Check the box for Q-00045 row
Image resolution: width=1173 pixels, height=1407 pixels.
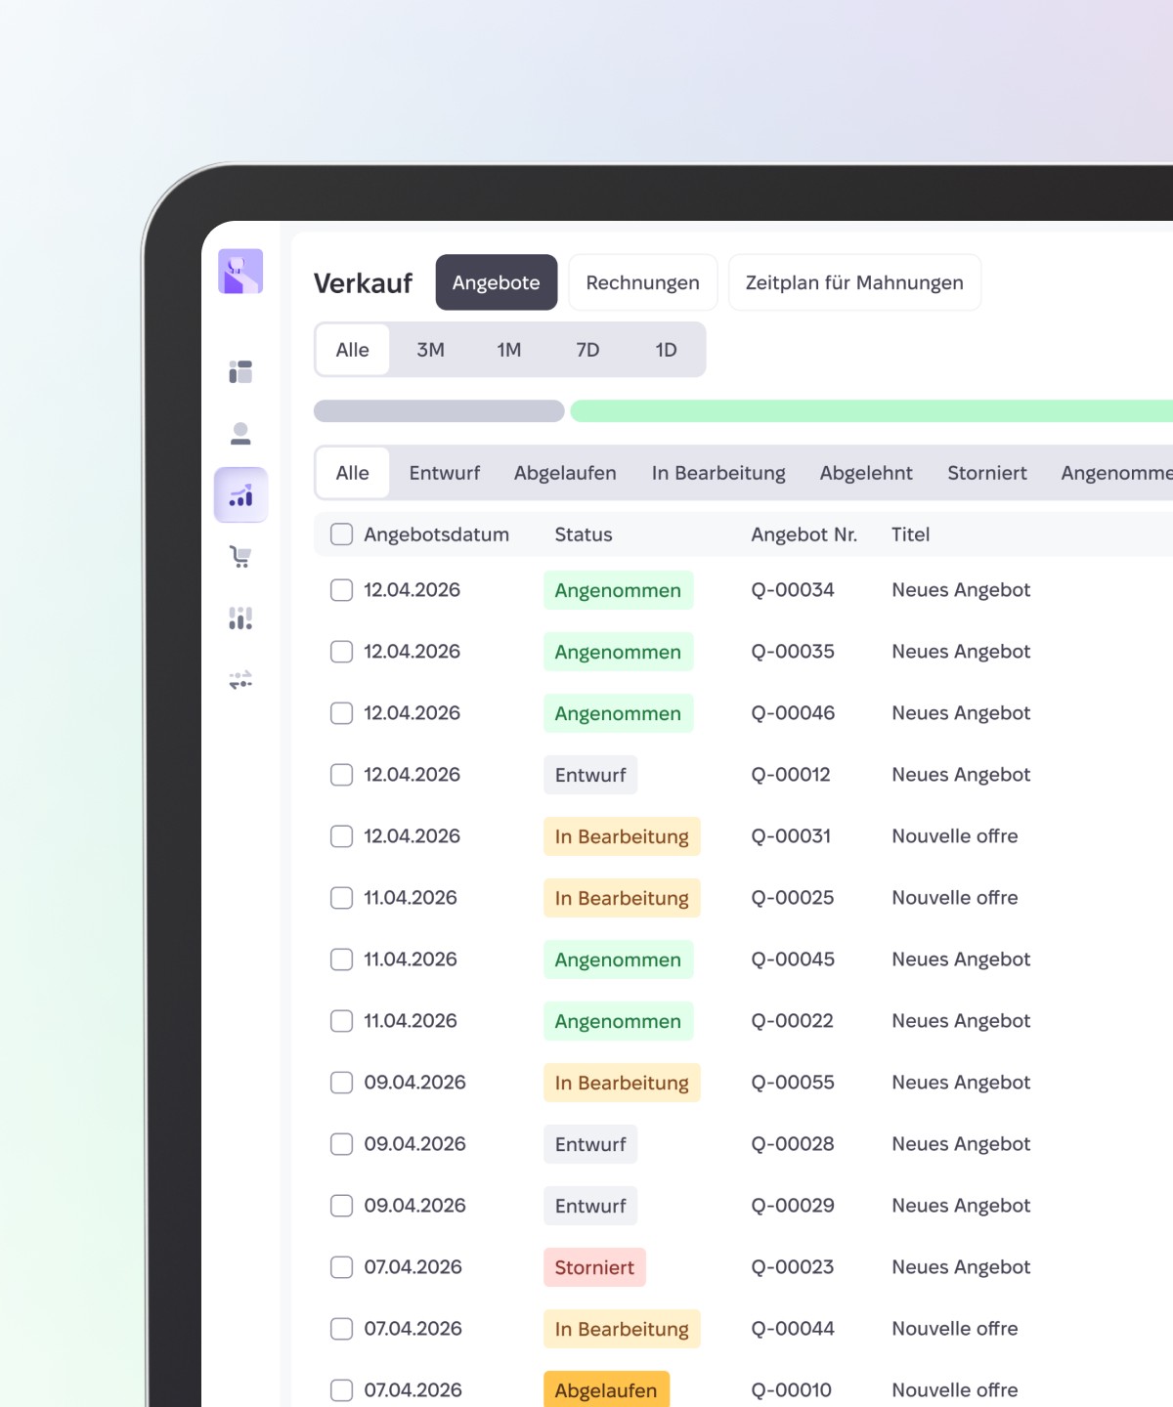click(341, 959)
